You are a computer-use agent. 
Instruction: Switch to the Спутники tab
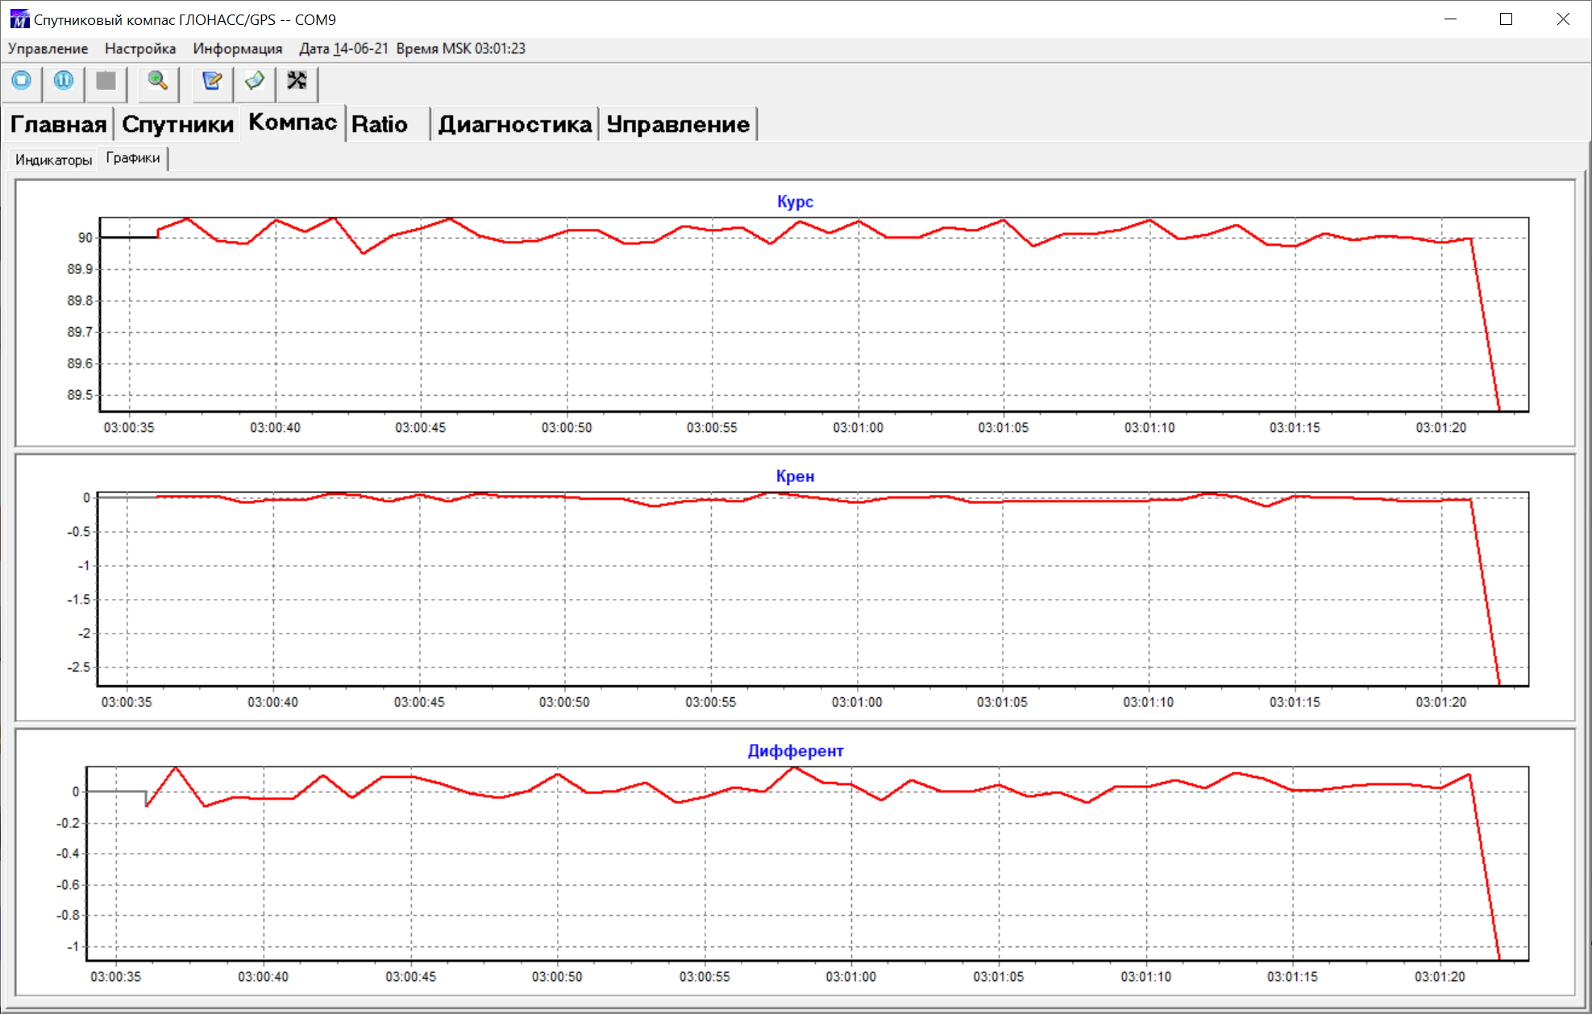click(177, 124)
